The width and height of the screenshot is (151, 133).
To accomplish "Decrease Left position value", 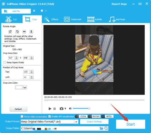I will (x=32, y=78).
